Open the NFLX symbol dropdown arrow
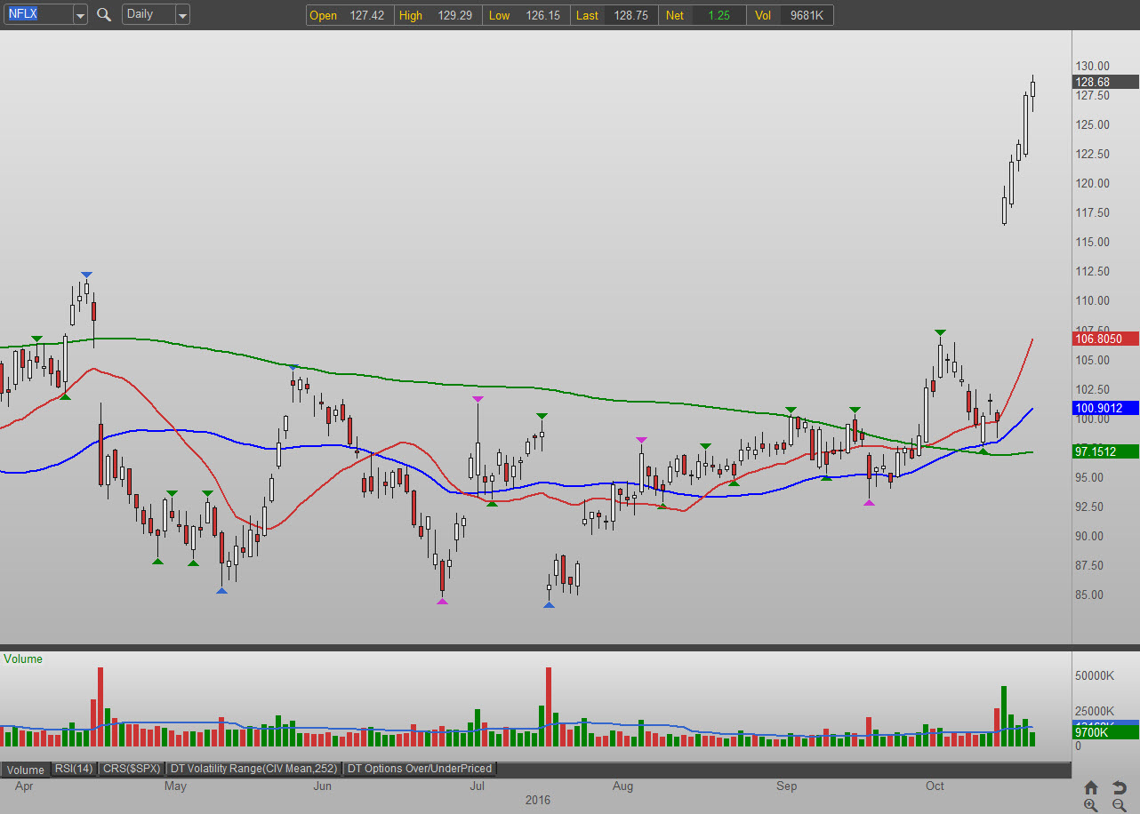This screenshot has height=814, width=1140. (x=80, y=15)
